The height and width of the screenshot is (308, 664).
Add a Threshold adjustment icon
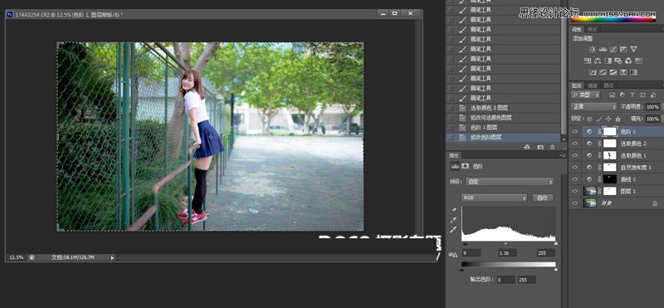point(613,72)
